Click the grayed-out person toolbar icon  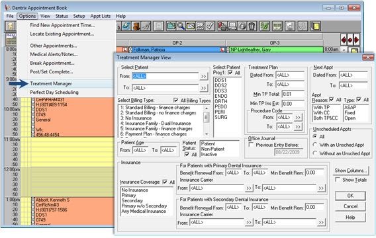pos(303,26)
